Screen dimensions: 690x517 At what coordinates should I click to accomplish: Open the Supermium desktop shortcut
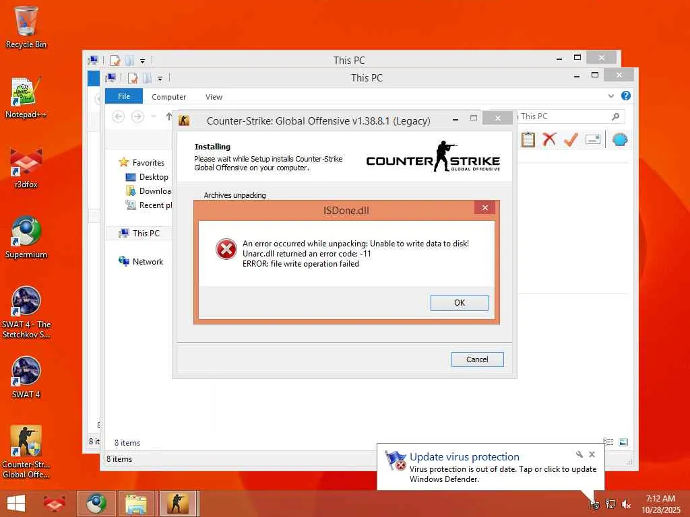(26, 238)
